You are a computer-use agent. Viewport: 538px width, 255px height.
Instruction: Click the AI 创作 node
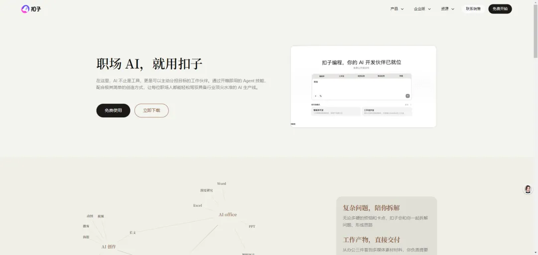point(109,247)
